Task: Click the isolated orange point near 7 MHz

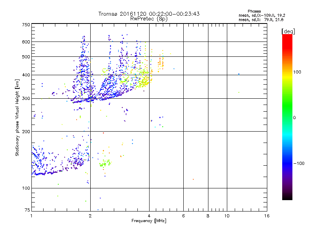Action: click(194, 179)
